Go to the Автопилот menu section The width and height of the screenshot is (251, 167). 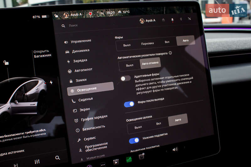(83, 70)
